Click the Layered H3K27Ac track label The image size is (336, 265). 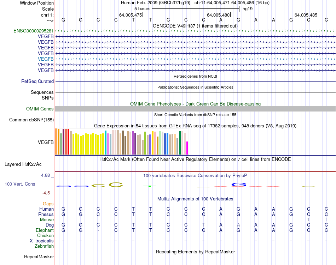[x=23, y=164]
